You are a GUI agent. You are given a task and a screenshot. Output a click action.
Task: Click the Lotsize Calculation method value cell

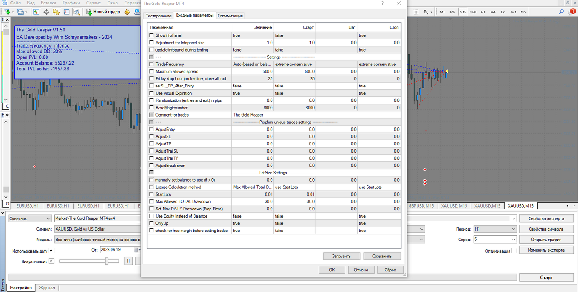point(252,187)
